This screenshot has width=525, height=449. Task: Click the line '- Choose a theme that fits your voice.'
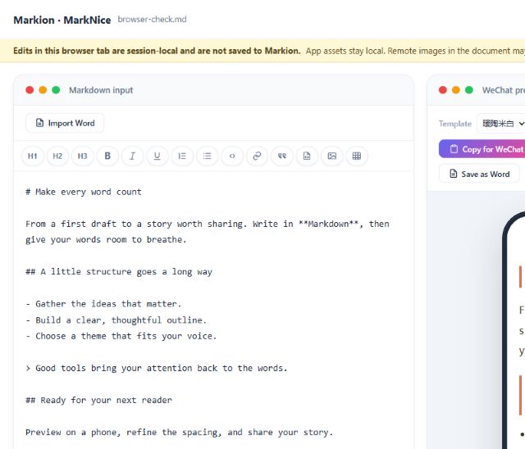[121, 336]
